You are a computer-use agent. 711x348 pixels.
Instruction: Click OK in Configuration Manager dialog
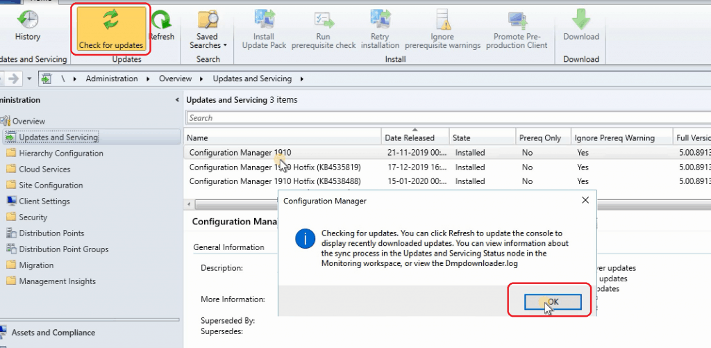tap(553, 301)
